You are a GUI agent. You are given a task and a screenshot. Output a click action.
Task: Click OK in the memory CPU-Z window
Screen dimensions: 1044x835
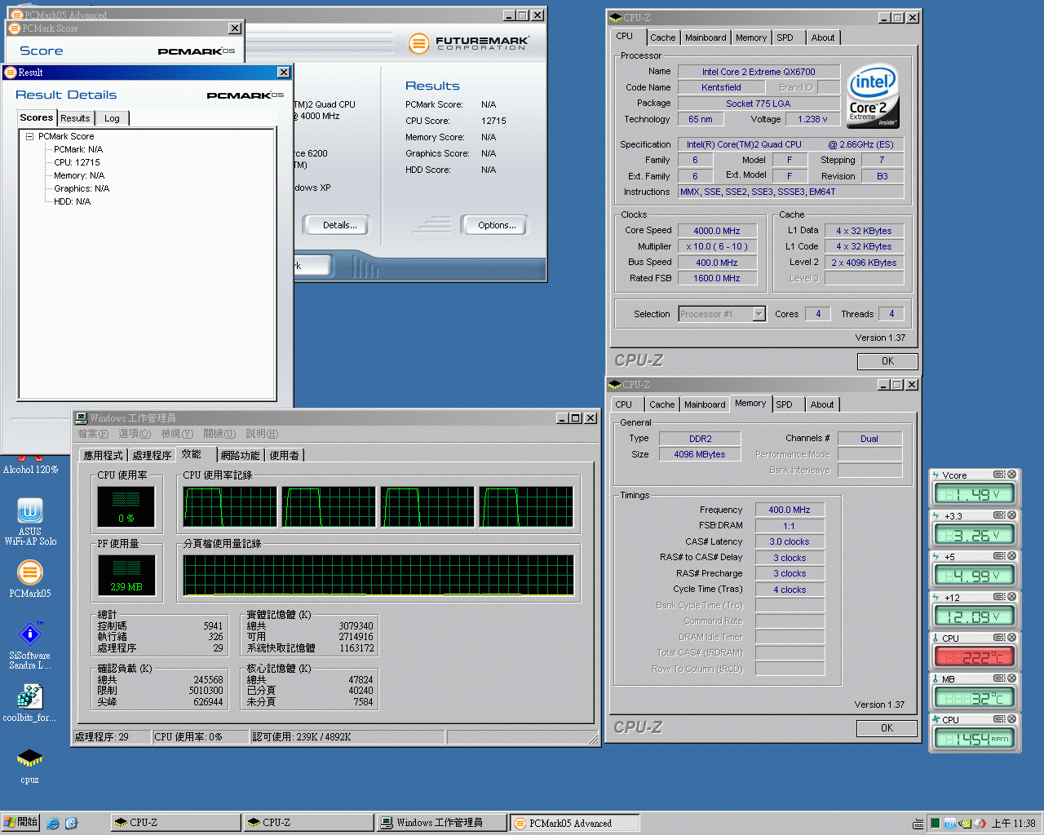pyautogui.click(x=887, y=728)
